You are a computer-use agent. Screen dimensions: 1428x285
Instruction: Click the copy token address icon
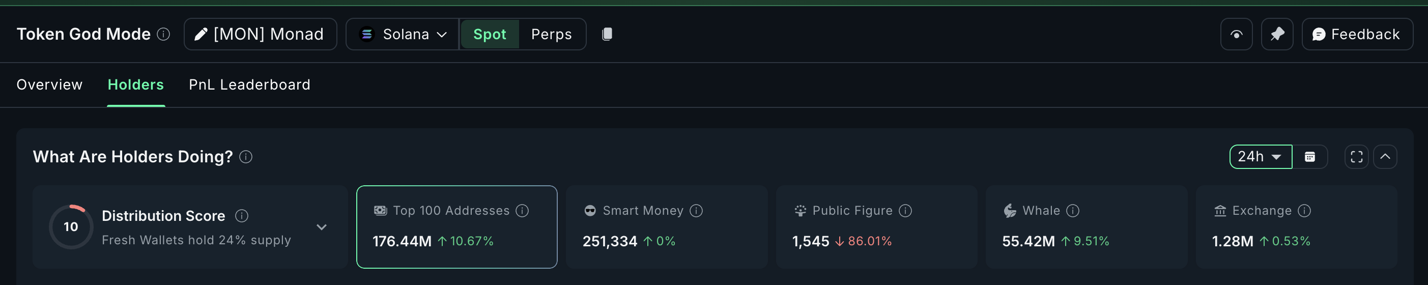coord(607,35)
